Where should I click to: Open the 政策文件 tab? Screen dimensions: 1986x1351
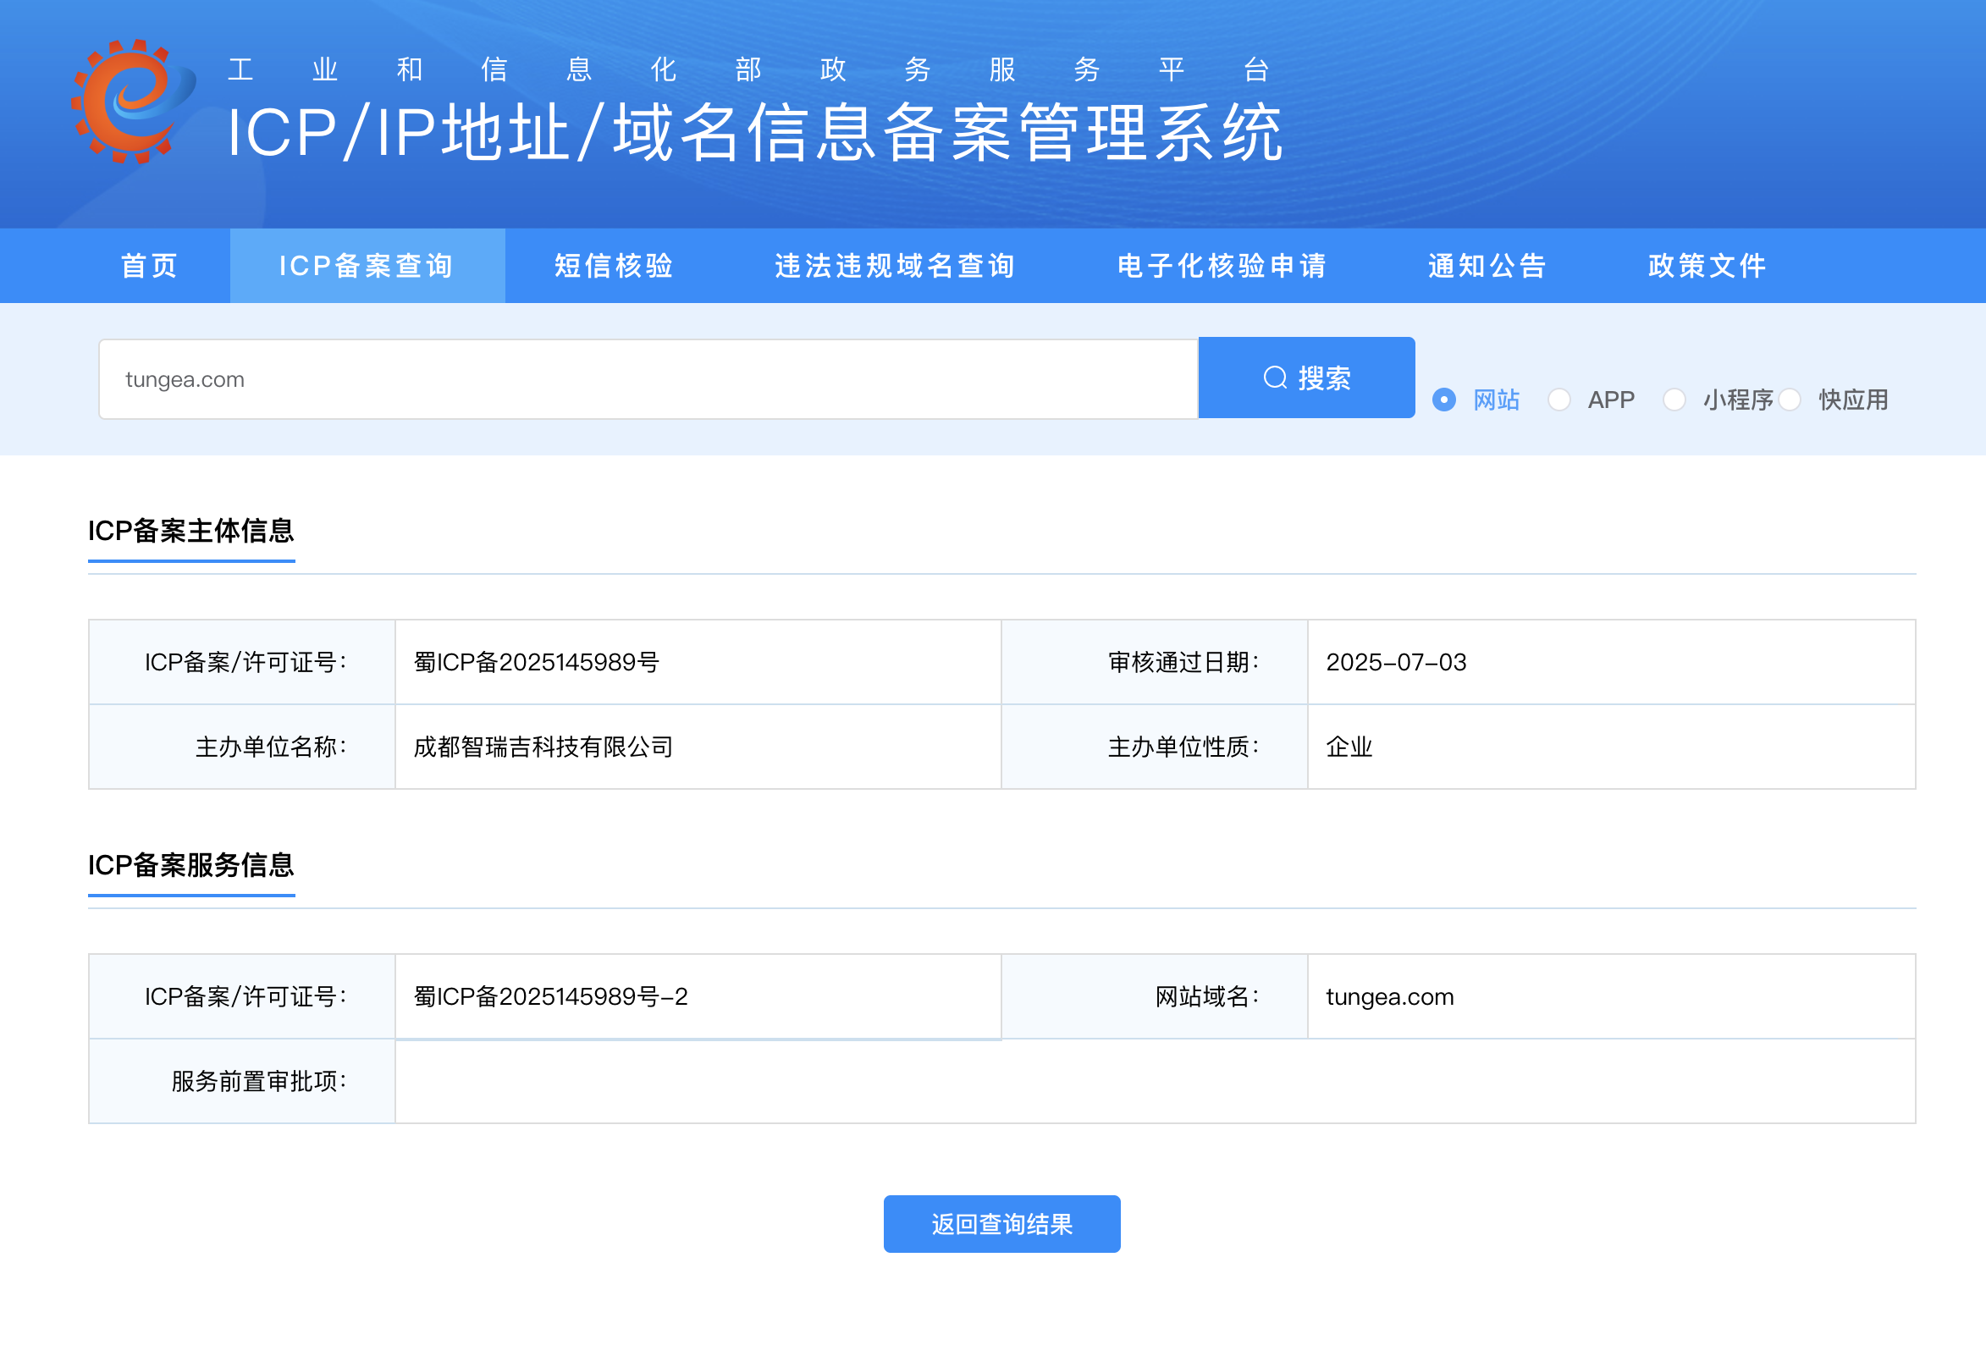(x=1707, y=266)
